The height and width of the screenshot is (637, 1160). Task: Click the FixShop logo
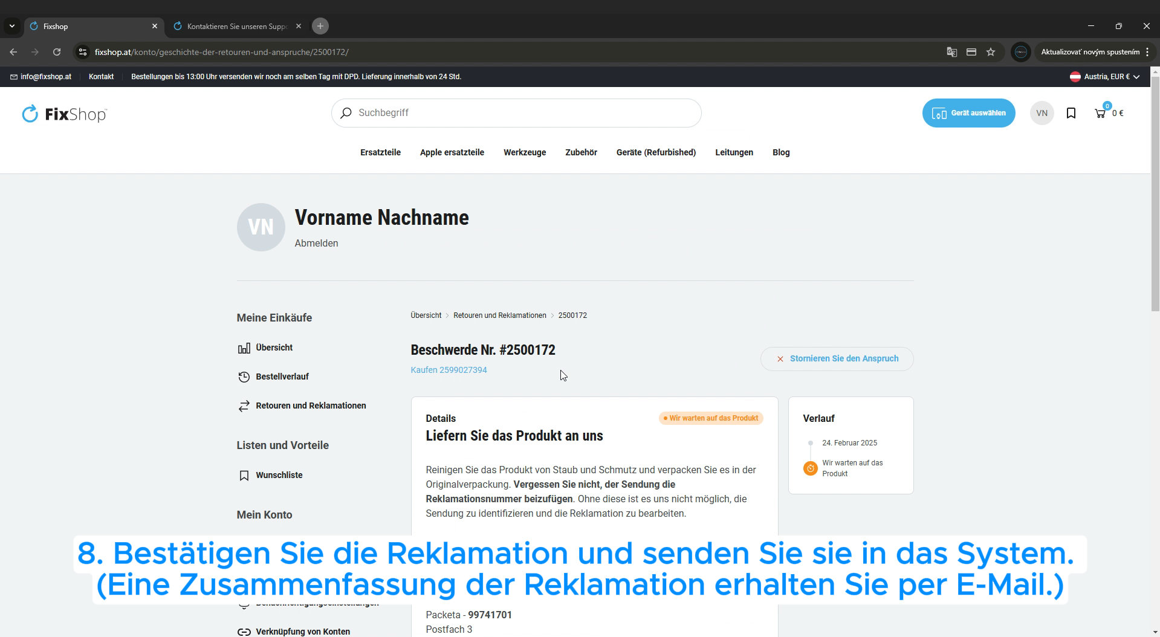tap(64, 114)
